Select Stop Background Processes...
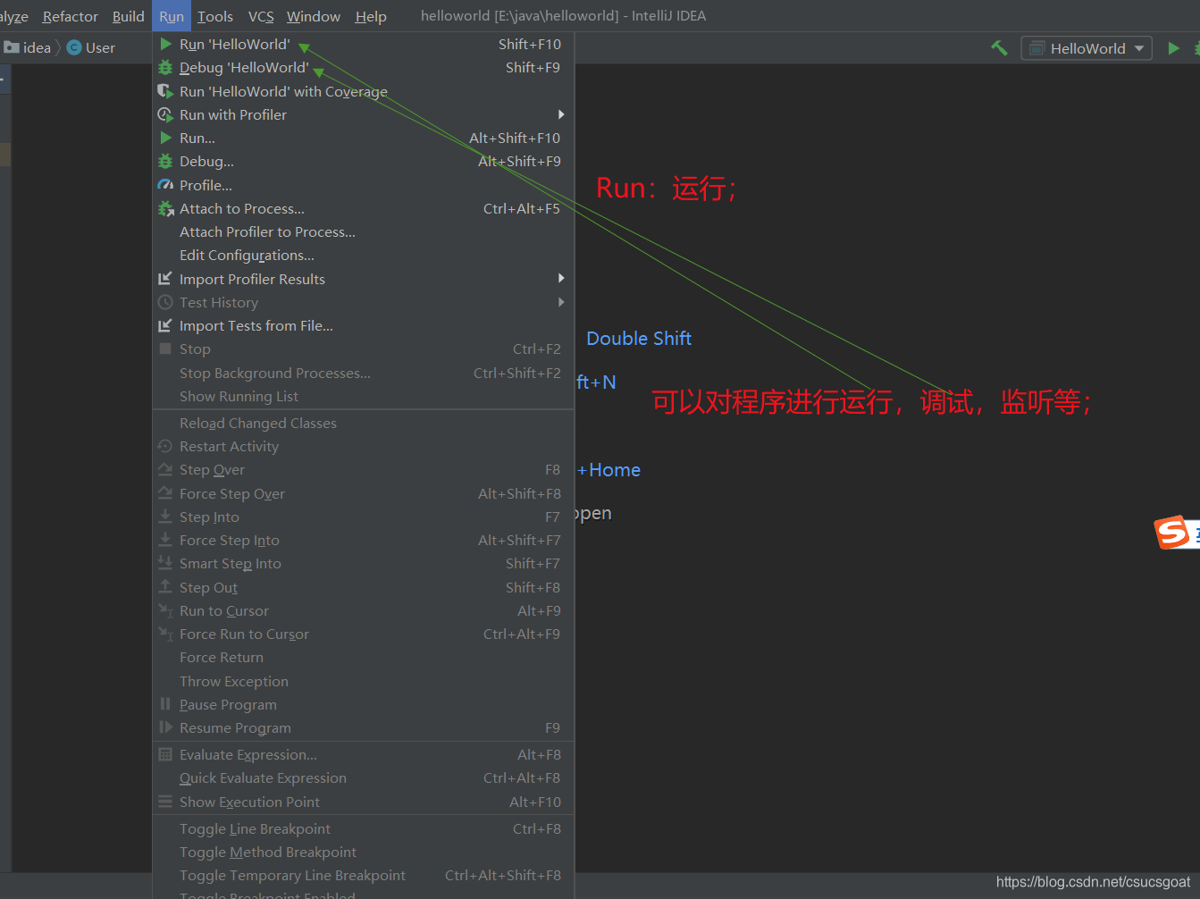This screenshot has width=1200, height=899. (x=364, y=373)
